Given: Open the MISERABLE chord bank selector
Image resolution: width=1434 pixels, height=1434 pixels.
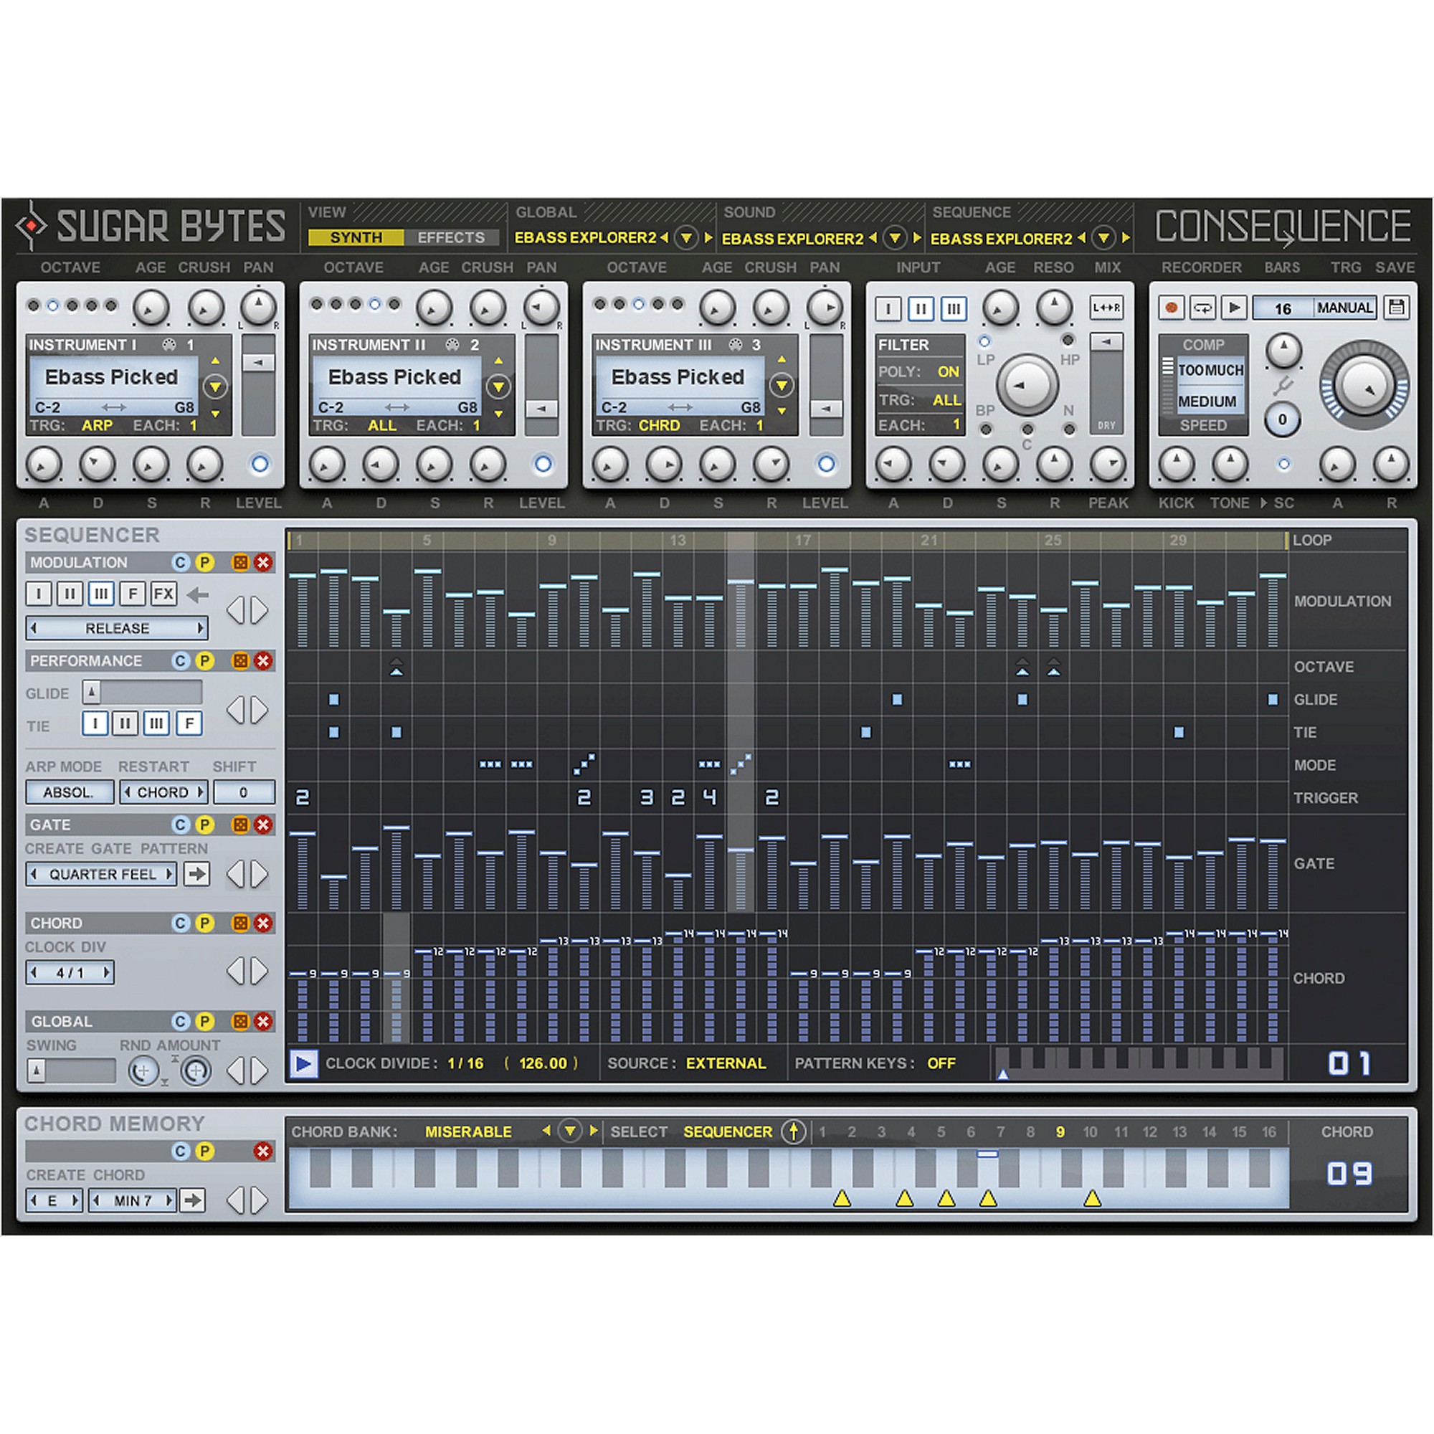Looking at the screenshot, I should click(570, 1132).
